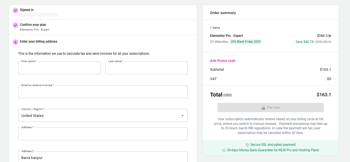Viewport: 350px width, 162px height.
Task: Expand the Add Promo code section
Action: pyautogui.click(x=223, y=61)
